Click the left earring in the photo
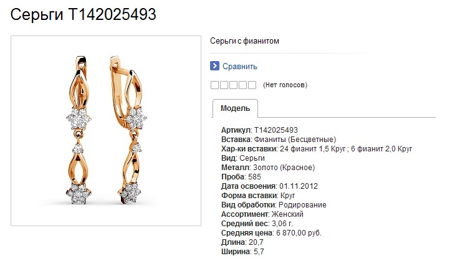Image resolution: width=455 pixels, height=271 pixels. point(79,130)
